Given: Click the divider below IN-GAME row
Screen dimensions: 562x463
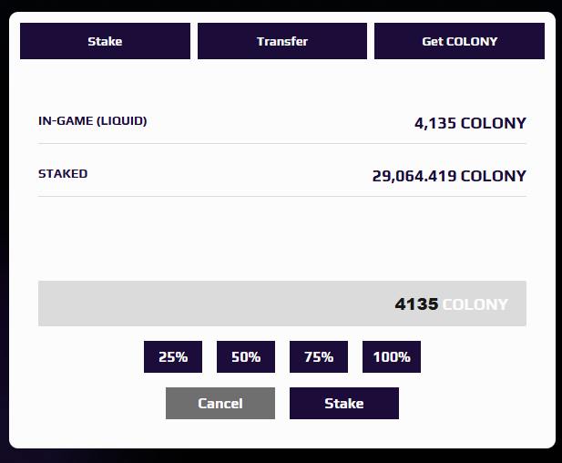Looking at the screenshot, I should click(282, 143).
